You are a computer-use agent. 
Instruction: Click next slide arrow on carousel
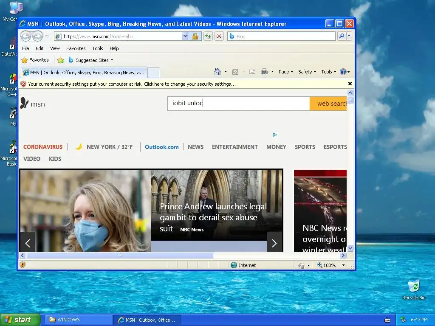click(x=274, y=243)
